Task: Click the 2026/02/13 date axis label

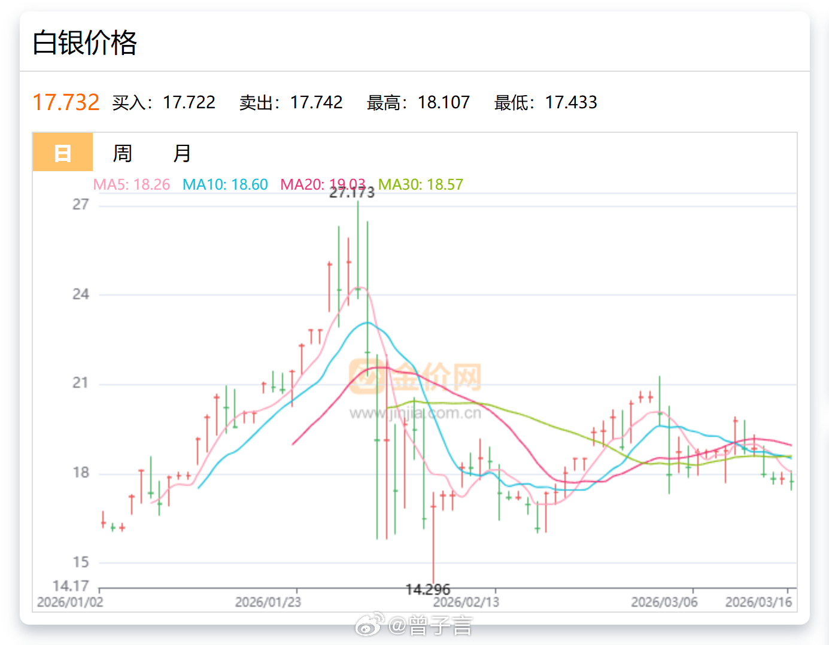Action: coord(466,602)
